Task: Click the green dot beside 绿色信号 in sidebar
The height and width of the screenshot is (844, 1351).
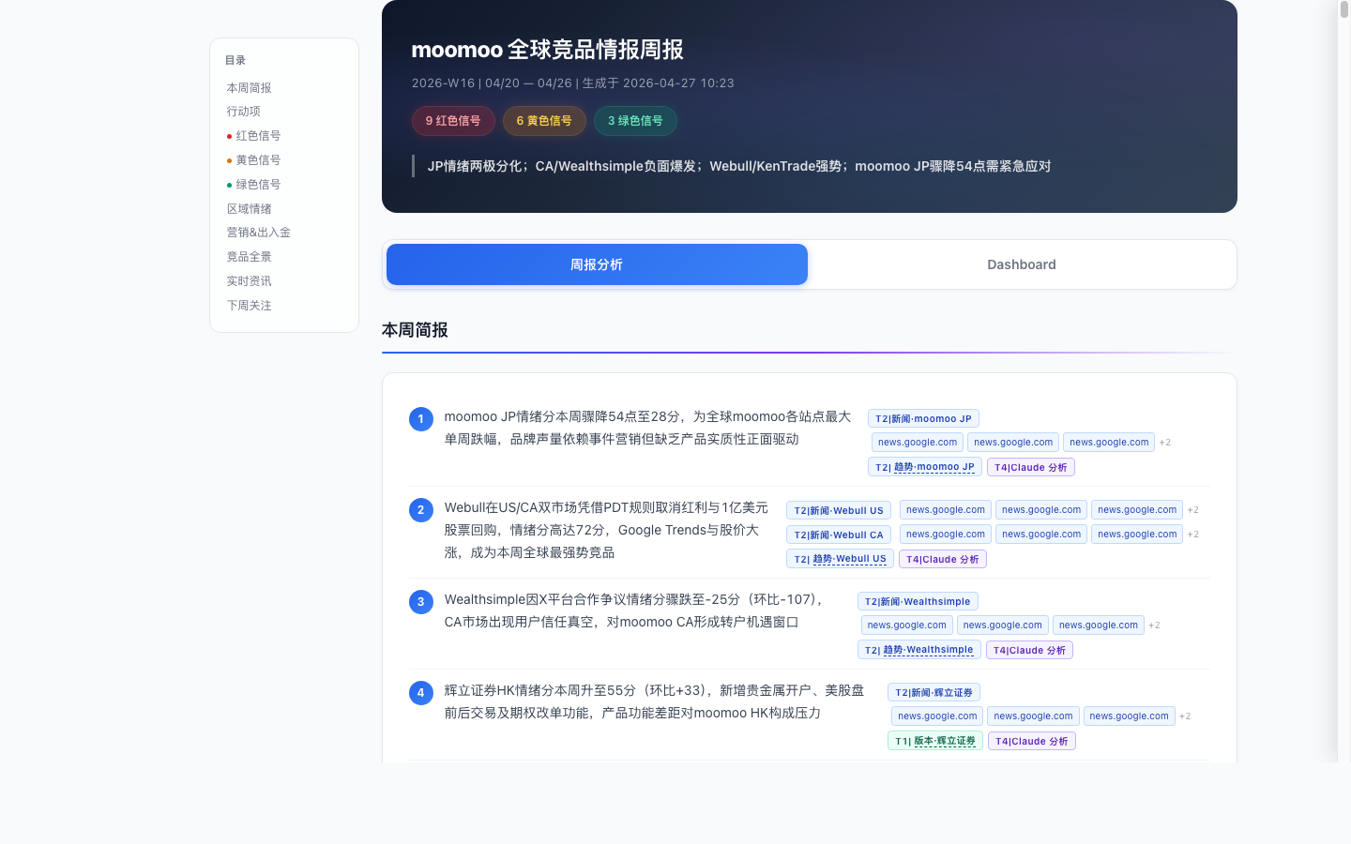Action: (x=228, y=185)
